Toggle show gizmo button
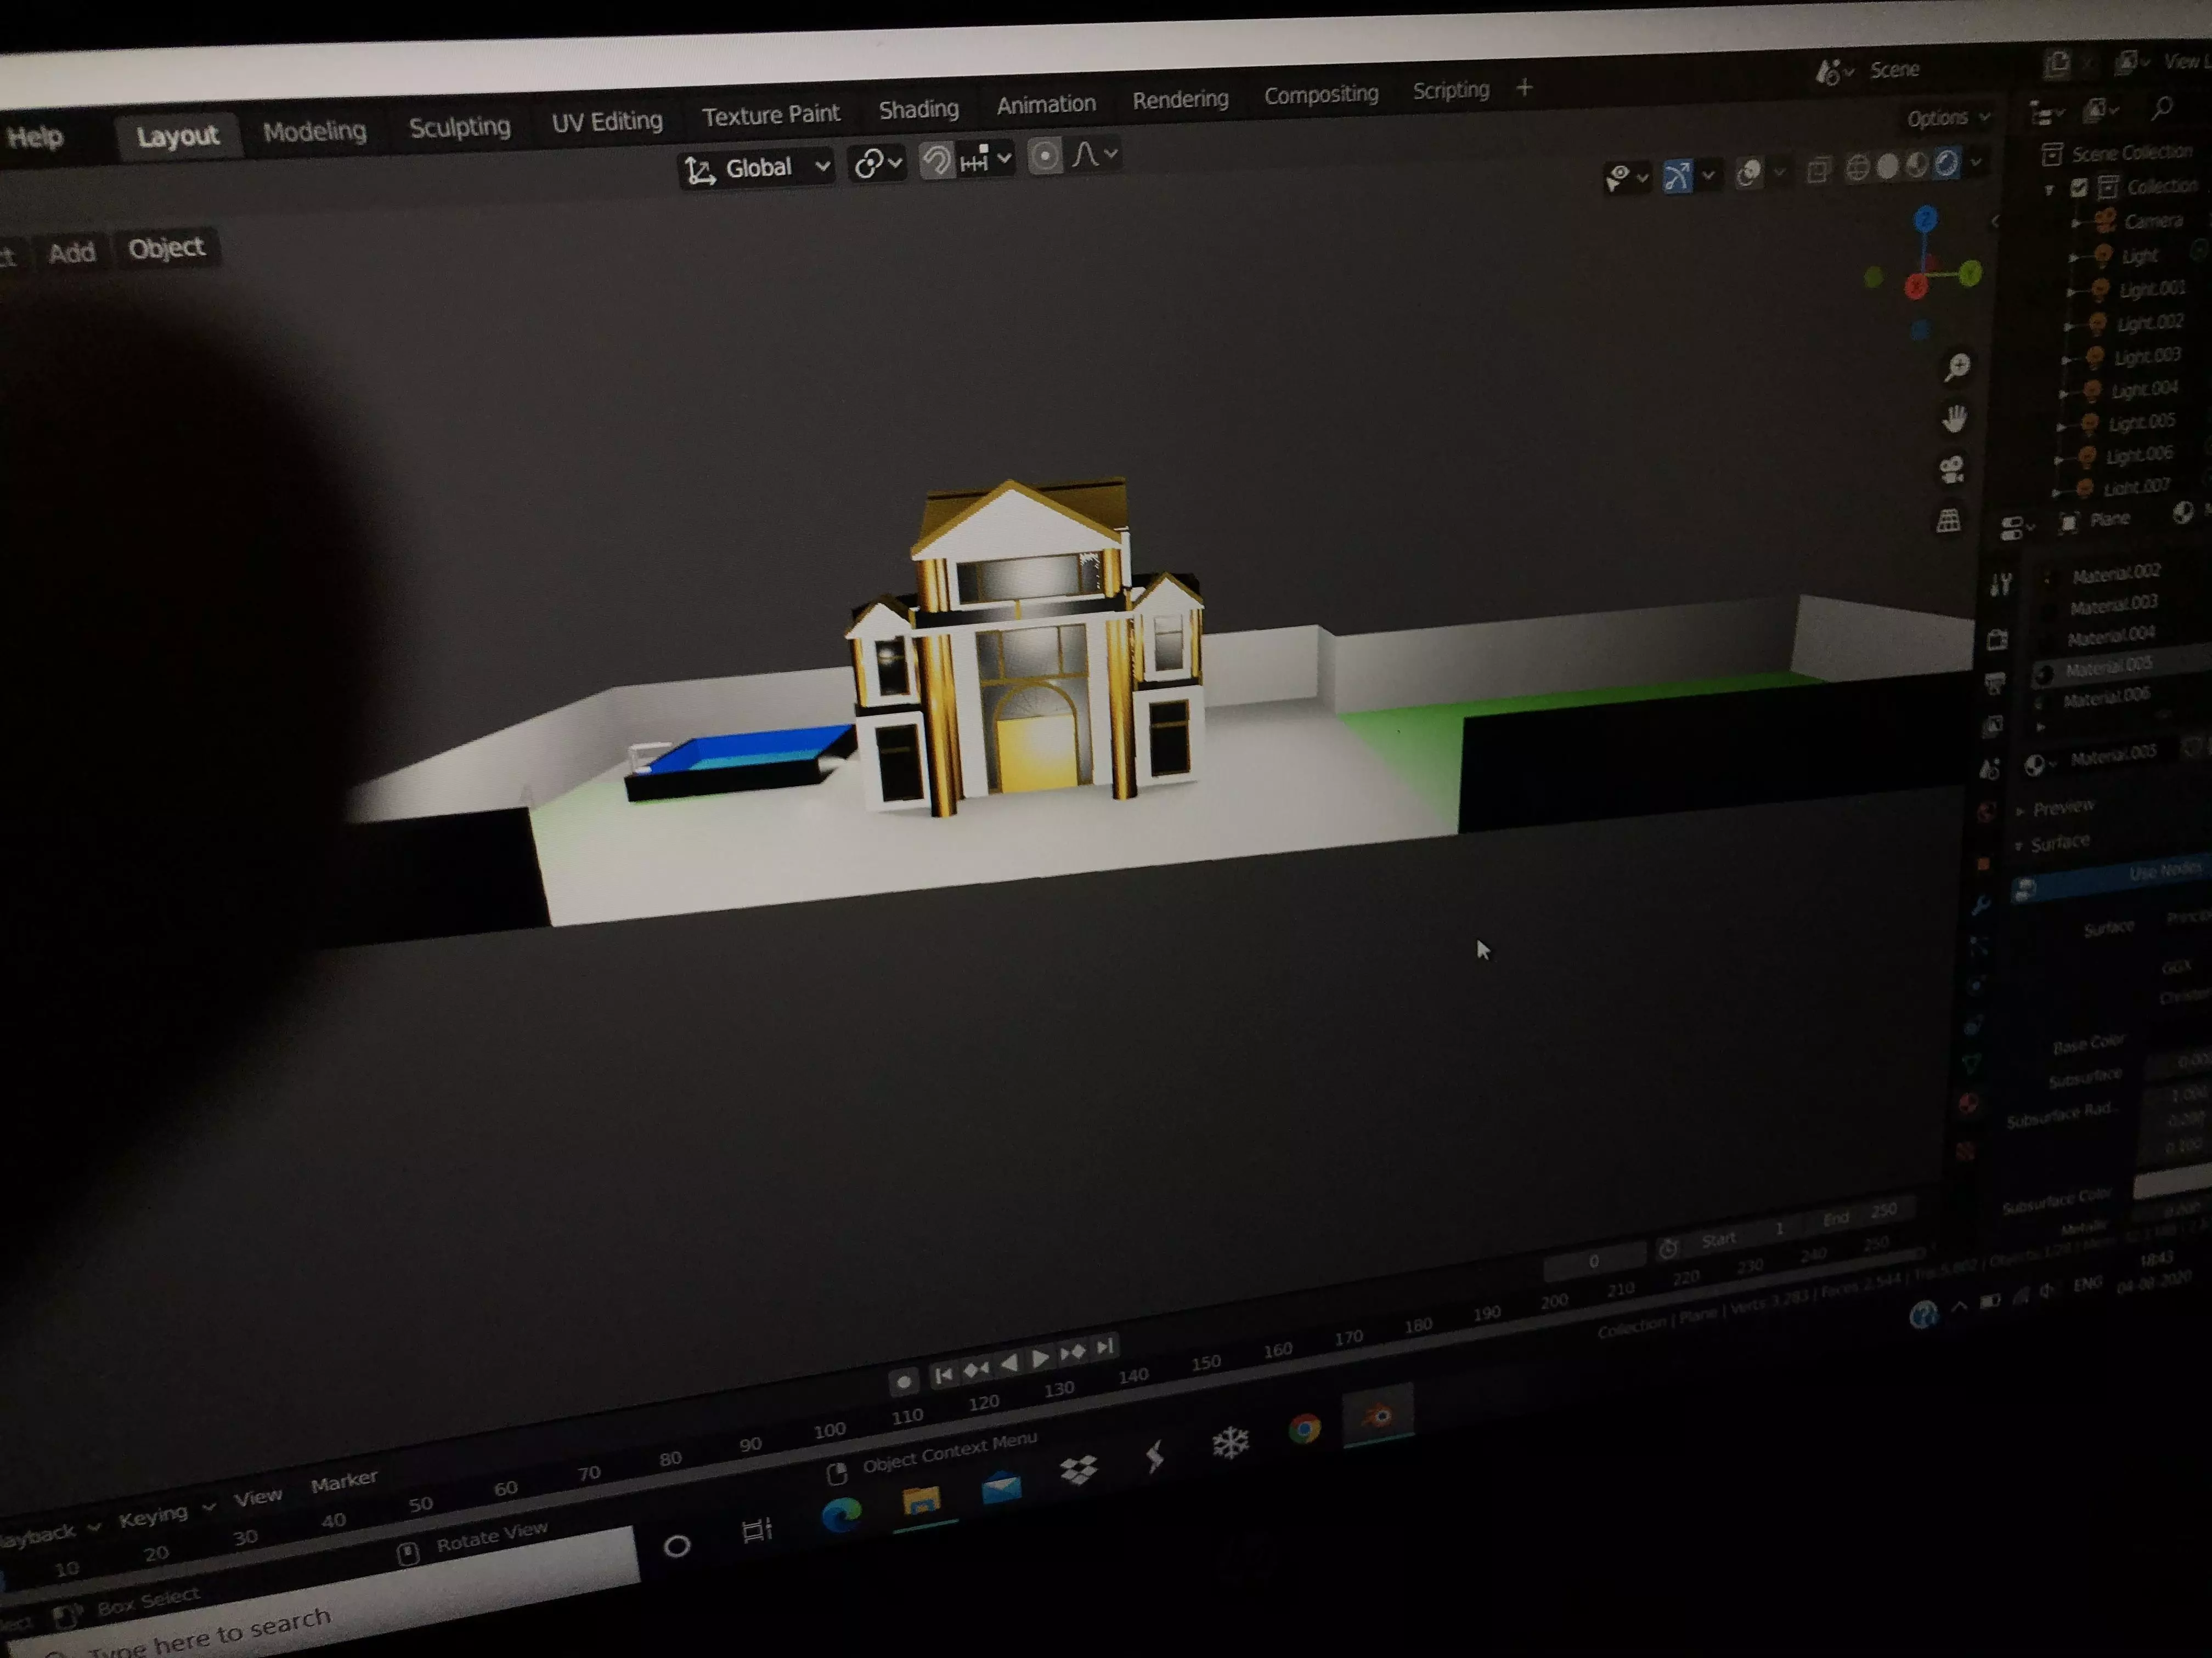Screen dimensions: 2212x1658 [1678, 176]
